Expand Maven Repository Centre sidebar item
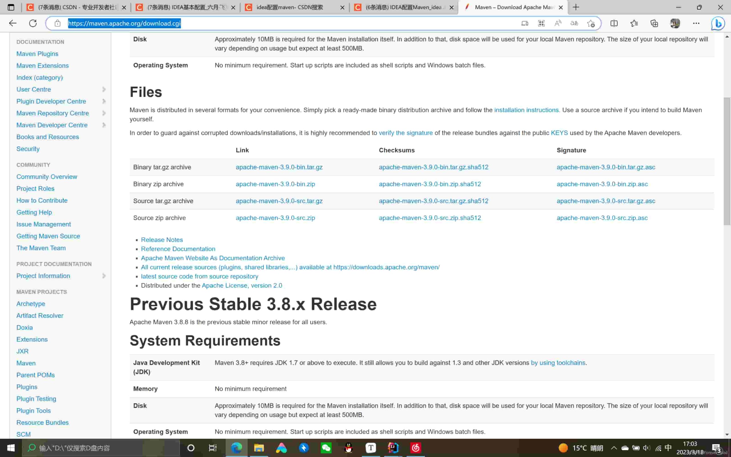 click(104, 113)
